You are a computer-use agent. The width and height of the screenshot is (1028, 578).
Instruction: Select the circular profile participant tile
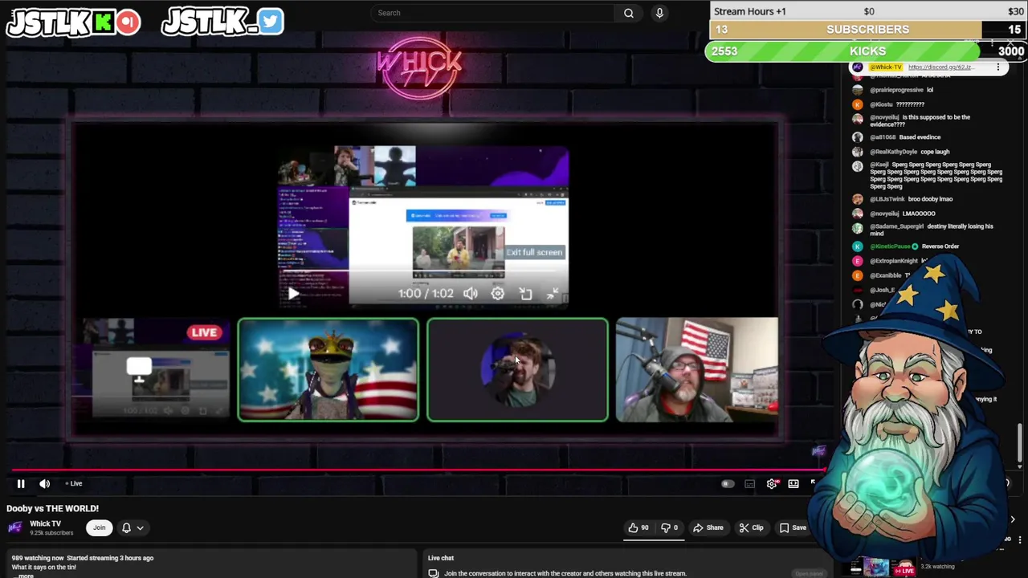tap(517, 370)
